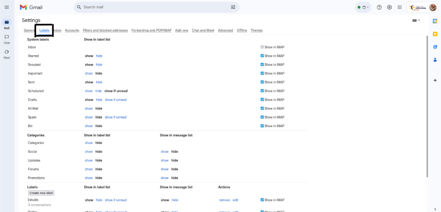
Task: Switch to Filters and blocked addresses tab
Action: [105, 31]
